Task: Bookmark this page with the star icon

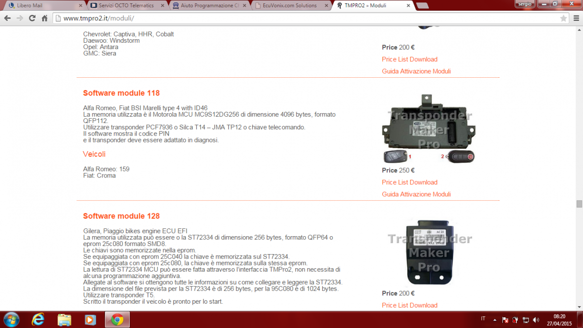Action: 564,18
